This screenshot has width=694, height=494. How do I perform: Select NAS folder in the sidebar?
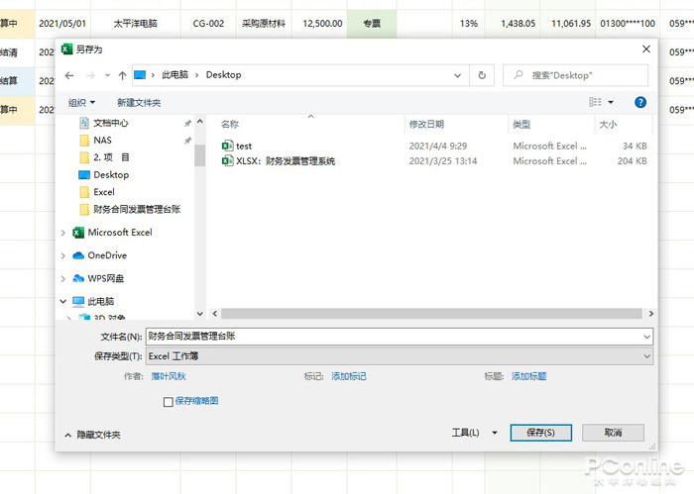click(102, 140)
